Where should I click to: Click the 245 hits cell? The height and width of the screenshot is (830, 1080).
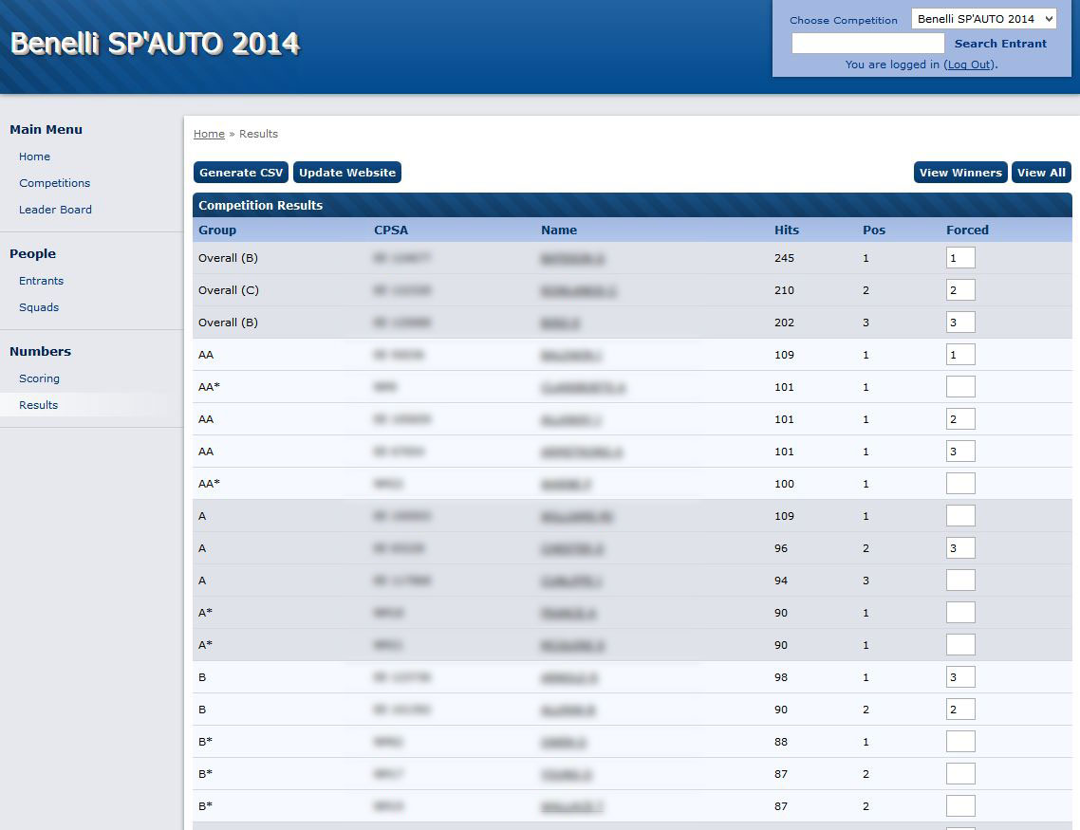784,258
